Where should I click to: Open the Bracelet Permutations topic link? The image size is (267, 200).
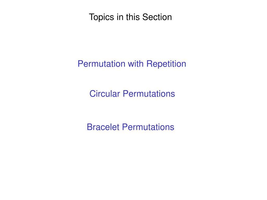pos(130,127)
